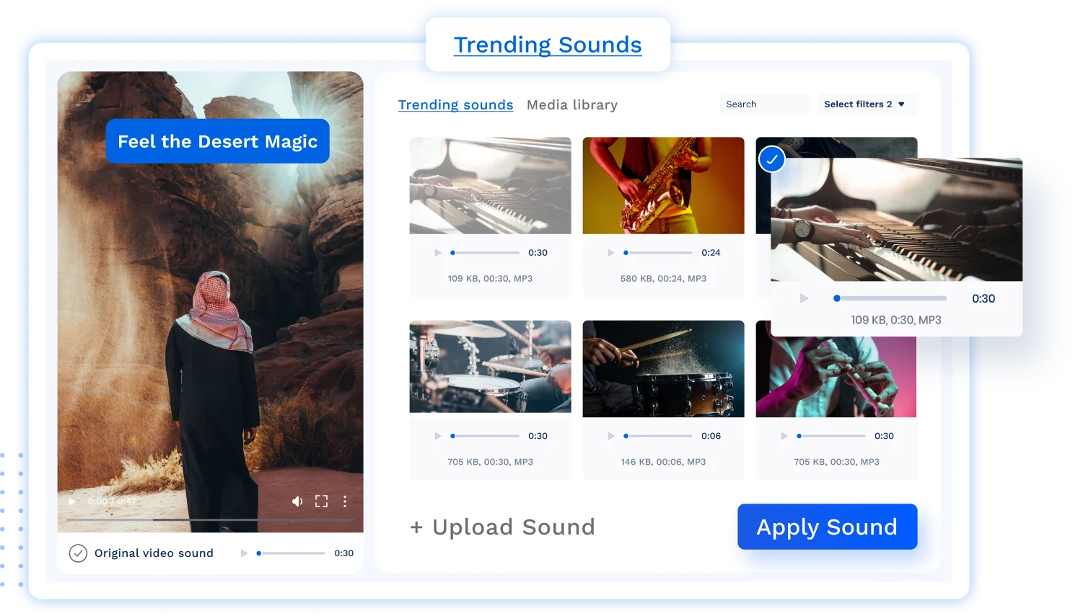Open the Trending Sounds header link

[548, 45]
